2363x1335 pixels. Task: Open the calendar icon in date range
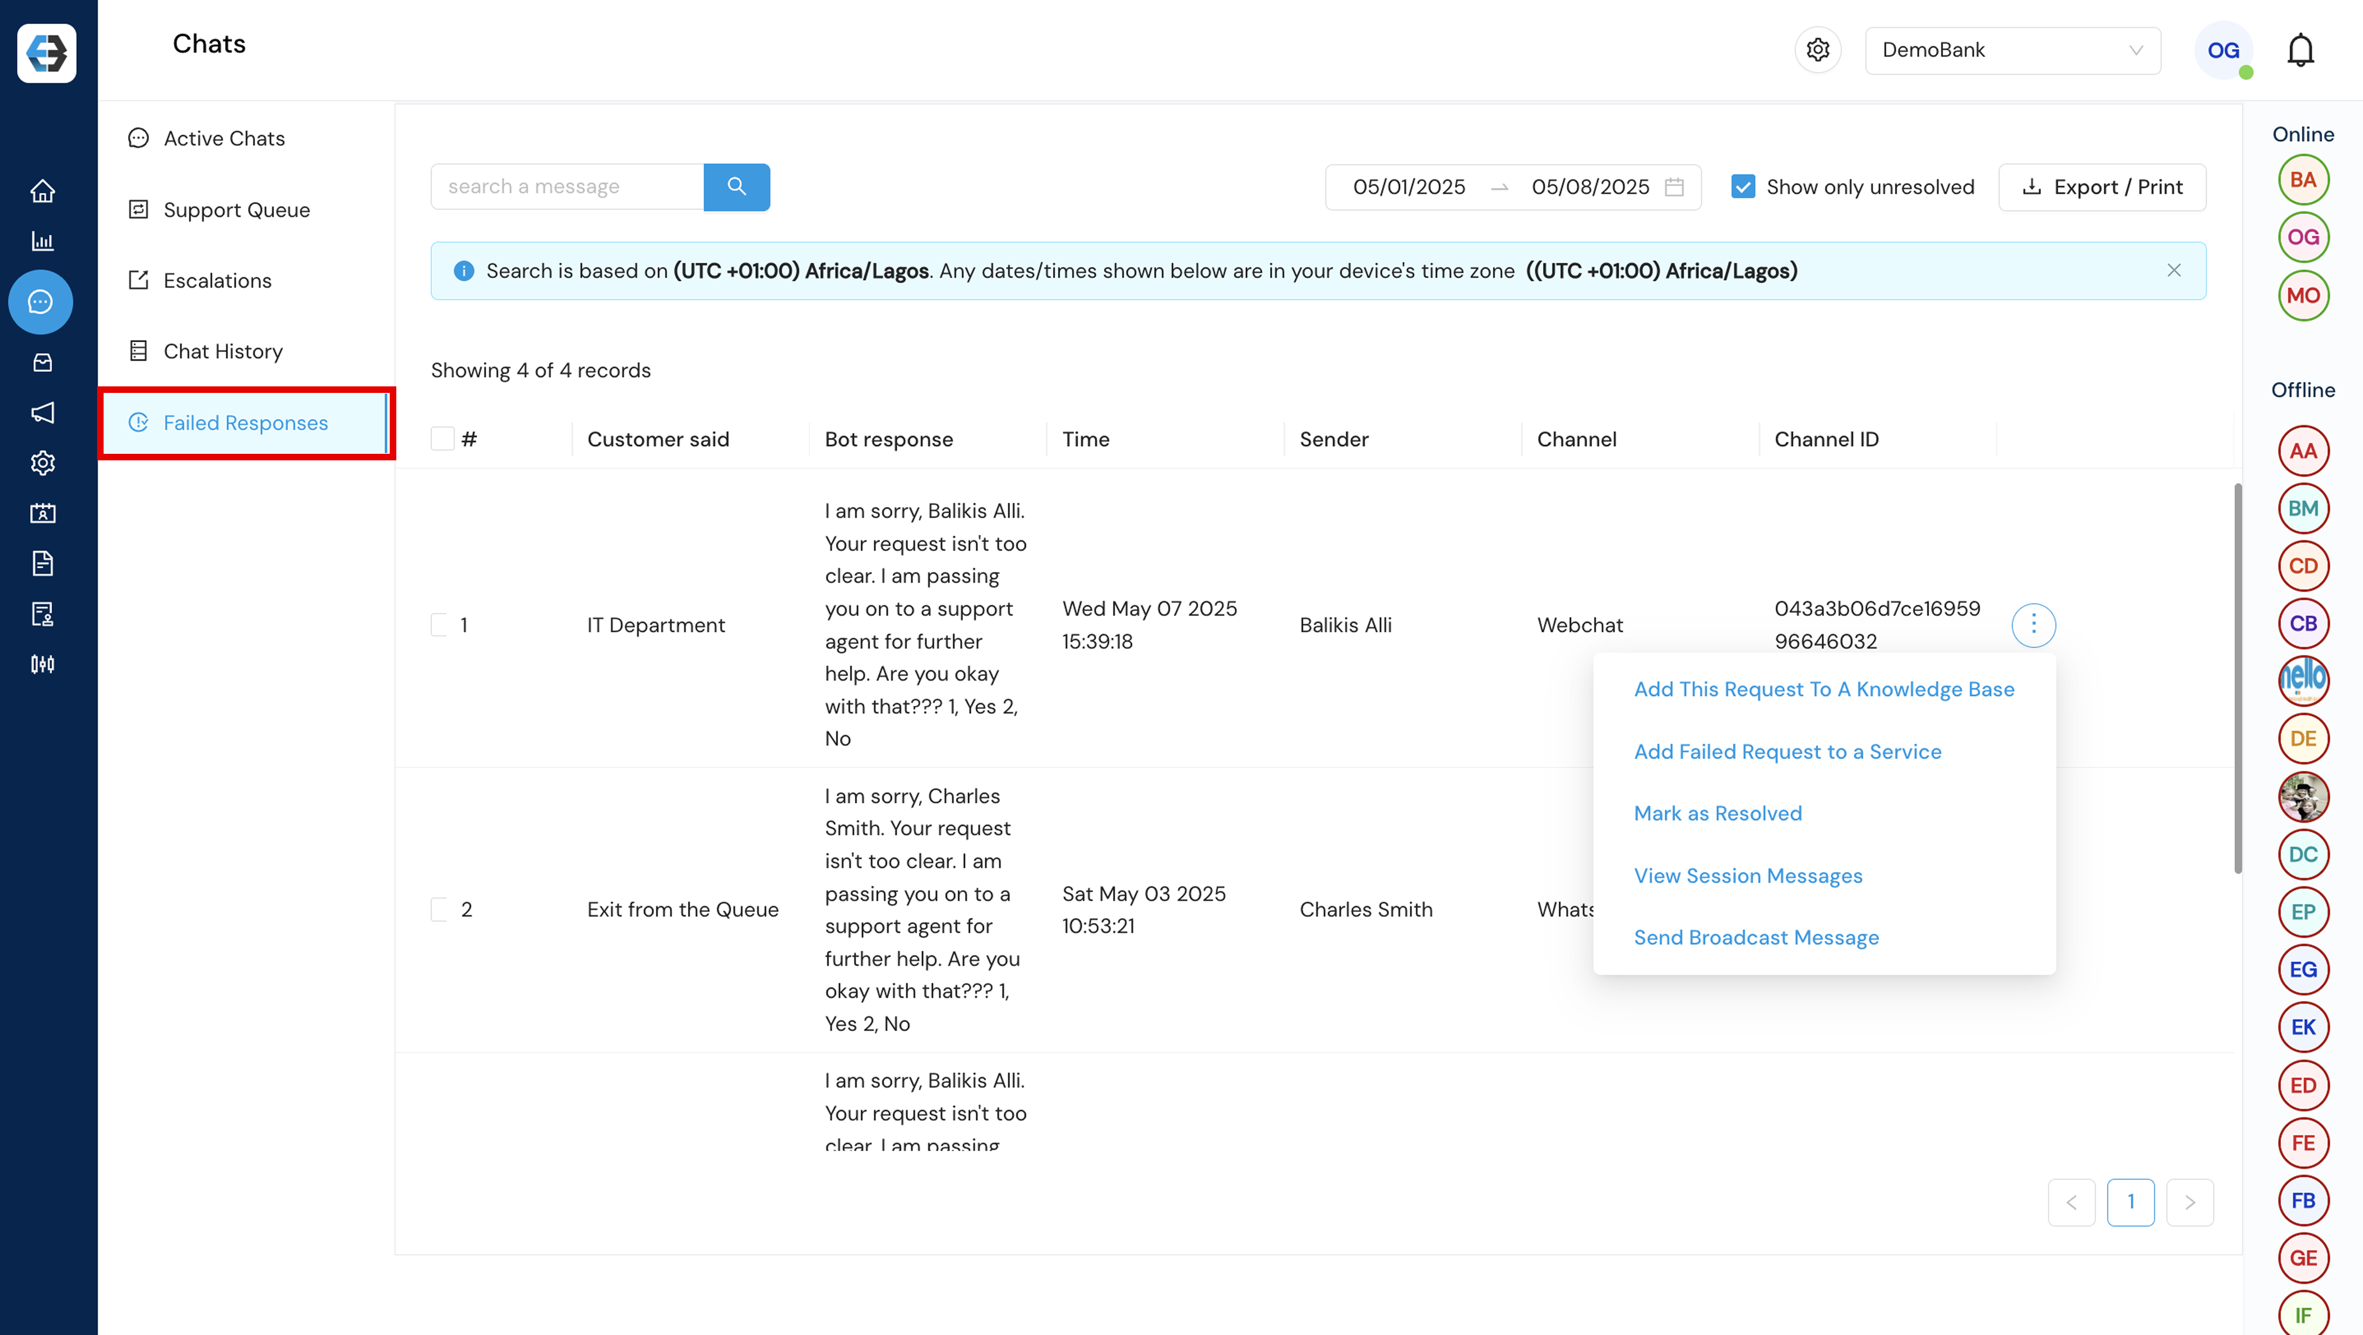1674,187
